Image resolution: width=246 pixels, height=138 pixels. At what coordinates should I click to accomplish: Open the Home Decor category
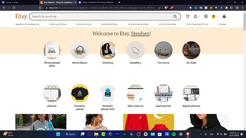pos(80,53)
